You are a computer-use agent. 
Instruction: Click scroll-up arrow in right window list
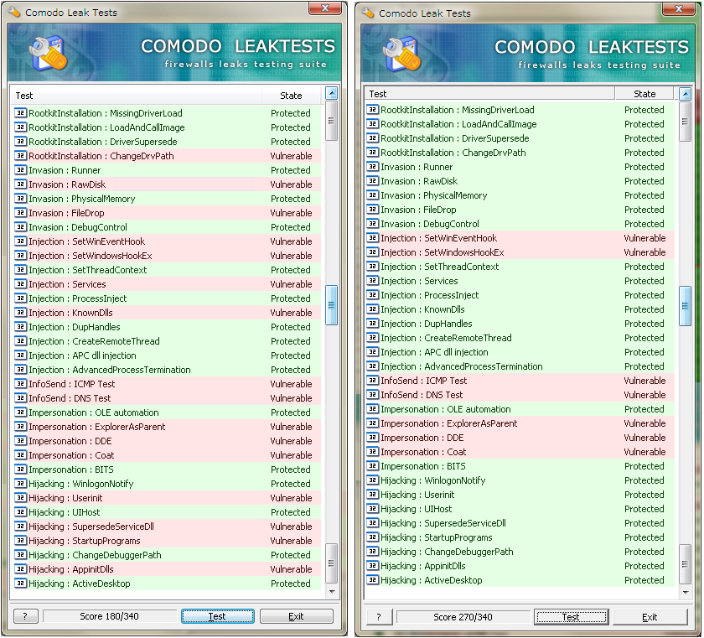pyautogui.click(x=686, y=93)
